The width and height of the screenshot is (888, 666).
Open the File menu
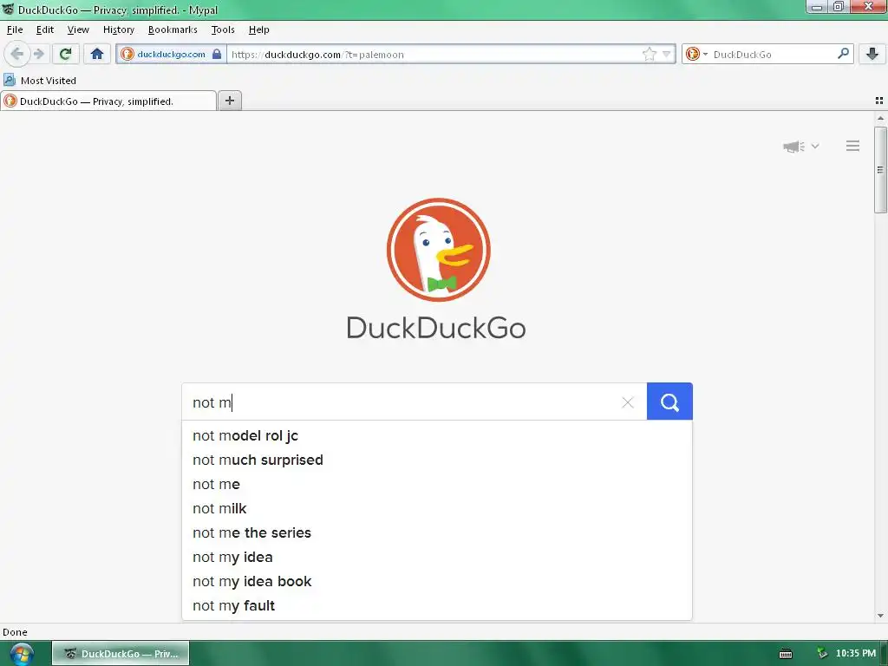pyautogui.click(x=15, y=29)
